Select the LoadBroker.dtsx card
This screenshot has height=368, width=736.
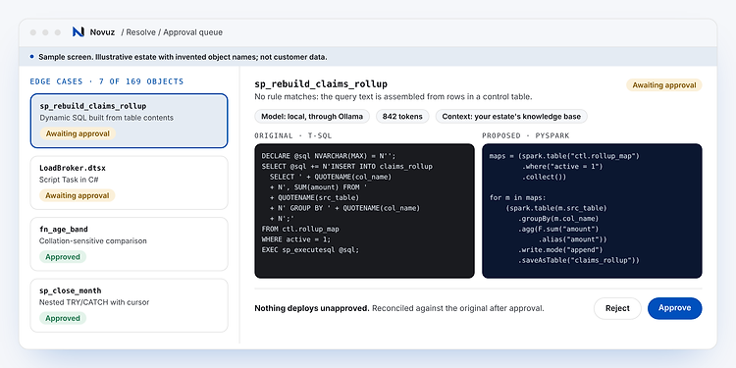tap(130, 183)
